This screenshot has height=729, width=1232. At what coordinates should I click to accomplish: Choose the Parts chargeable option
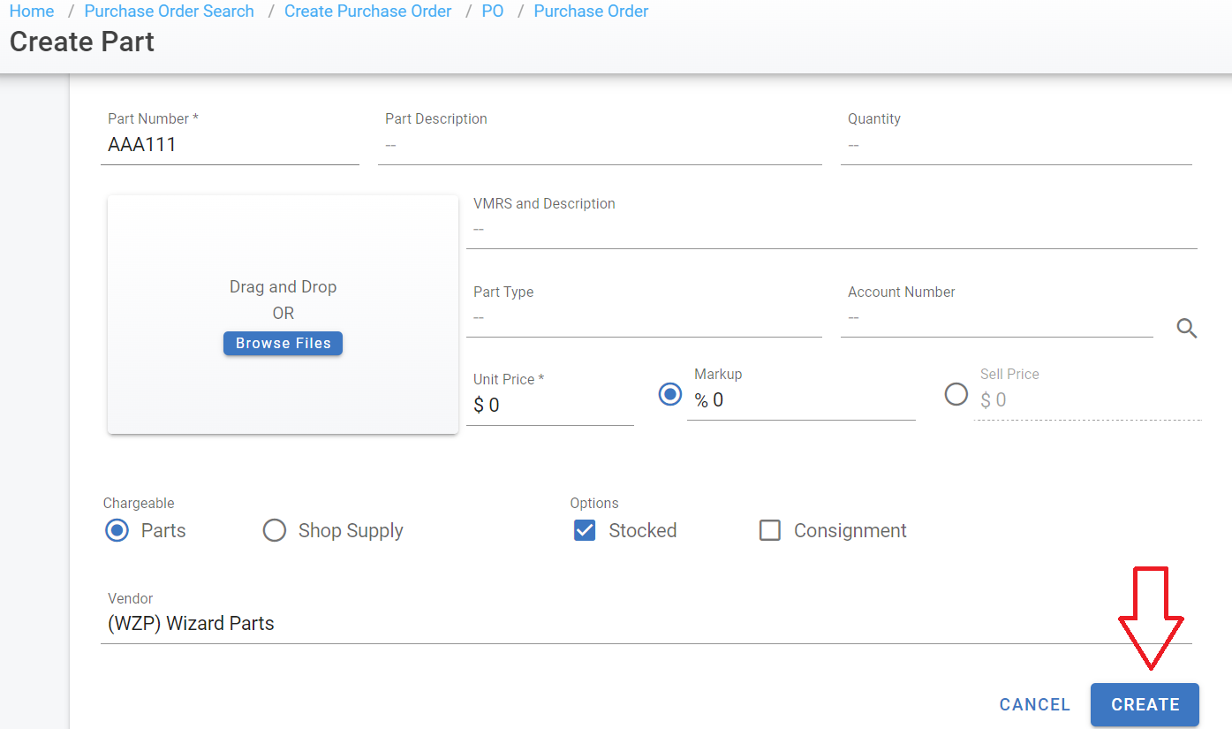click(x=117, y=530)
